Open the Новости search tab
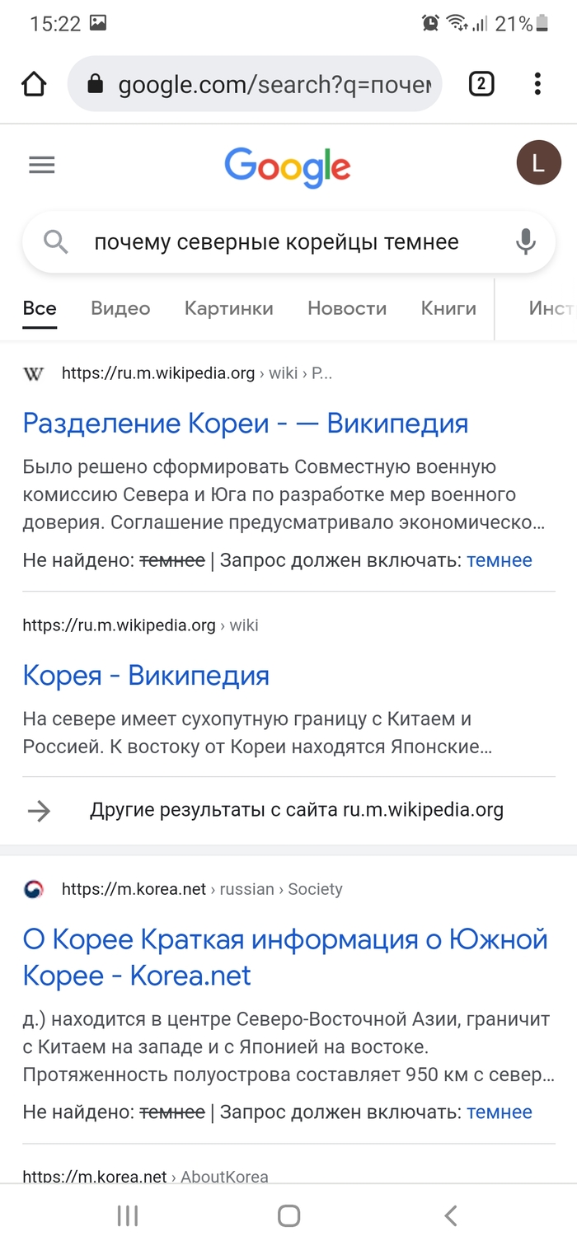This screenshot has width=577, height=1250. [x=347, y=309]
